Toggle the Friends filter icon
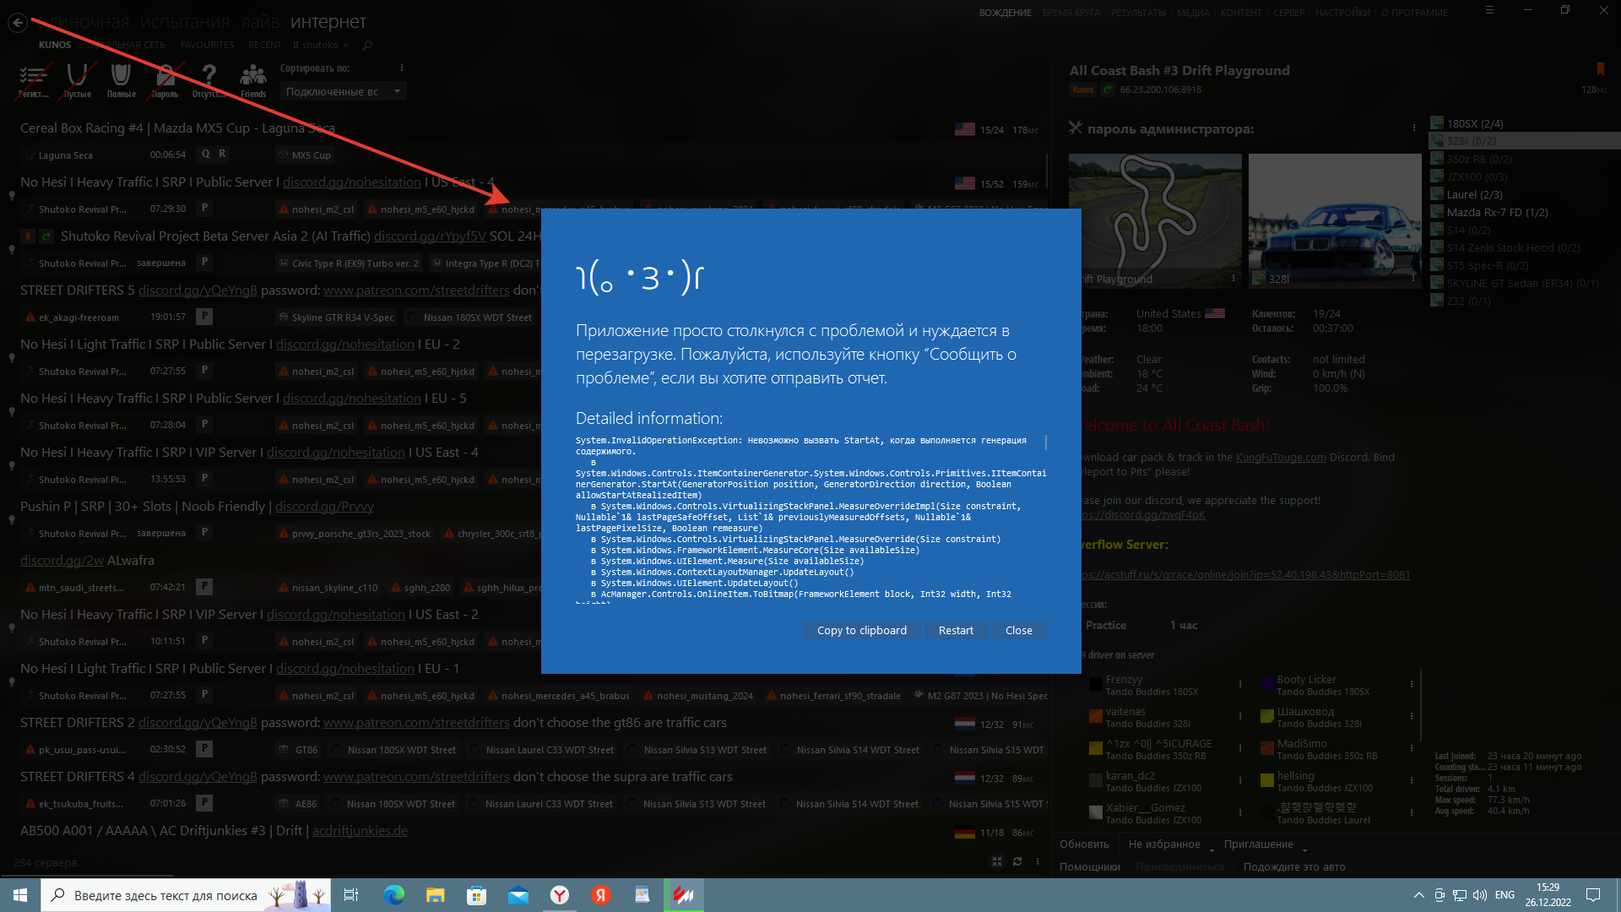This screenshot has width=1621, height=912. click(252, 81)
